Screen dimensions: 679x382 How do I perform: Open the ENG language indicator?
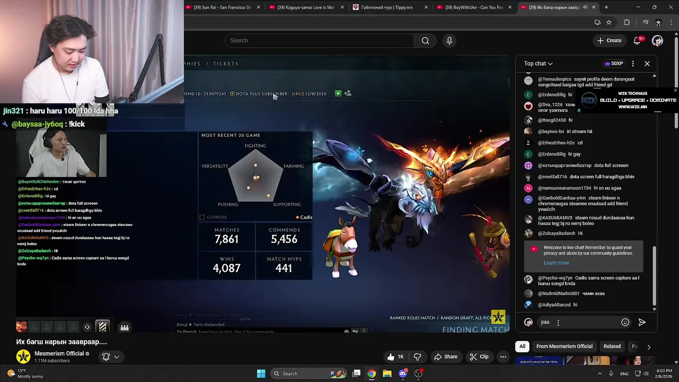click(x=624, y=374)
